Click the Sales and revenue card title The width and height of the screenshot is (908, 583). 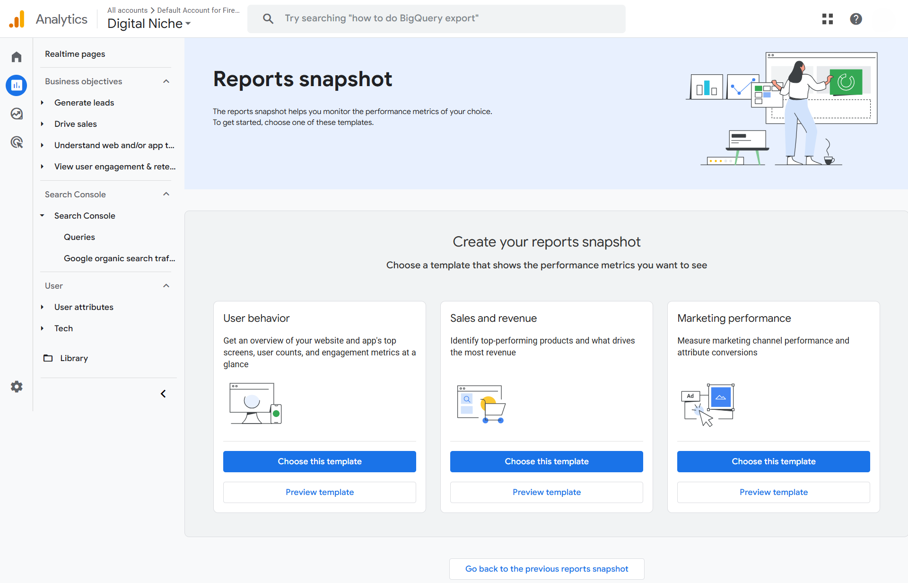pos(493,318)
